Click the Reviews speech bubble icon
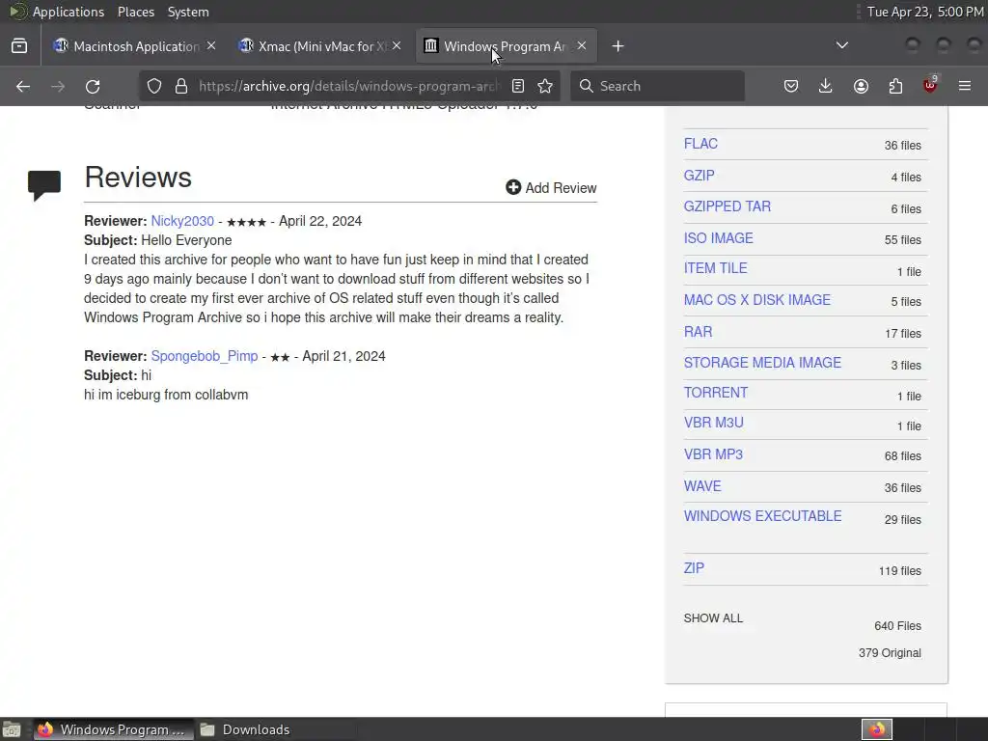988x741 pixels. 44,184
